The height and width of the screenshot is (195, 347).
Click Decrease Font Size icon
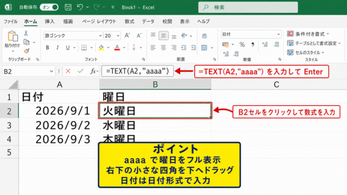tap(139, 35)
